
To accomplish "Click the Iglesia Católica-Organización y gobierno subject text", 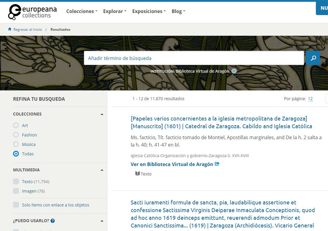I will (x=190, y=156).
